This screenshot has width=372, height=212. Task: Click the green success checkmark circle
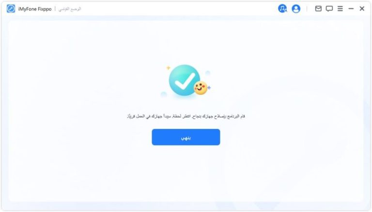point(185,80)
